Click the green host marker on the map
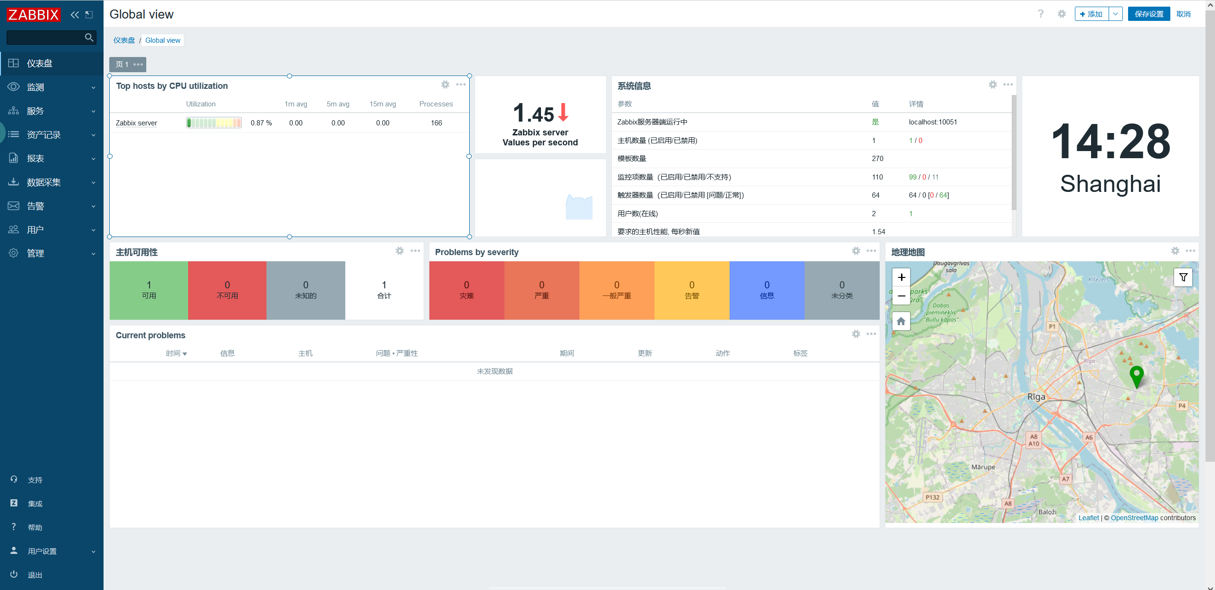 pos(1136,376)
